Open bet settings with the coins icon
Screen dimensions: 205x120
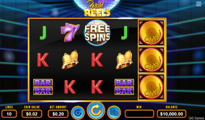[x=114, y=112]
